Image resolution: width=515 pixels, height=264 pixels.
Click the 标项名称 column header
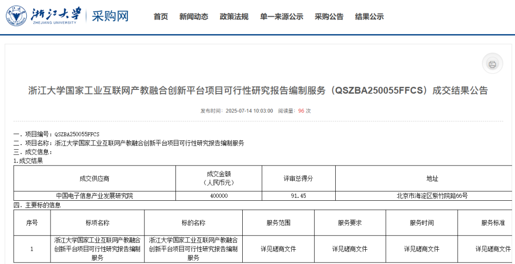coord(97,223)
